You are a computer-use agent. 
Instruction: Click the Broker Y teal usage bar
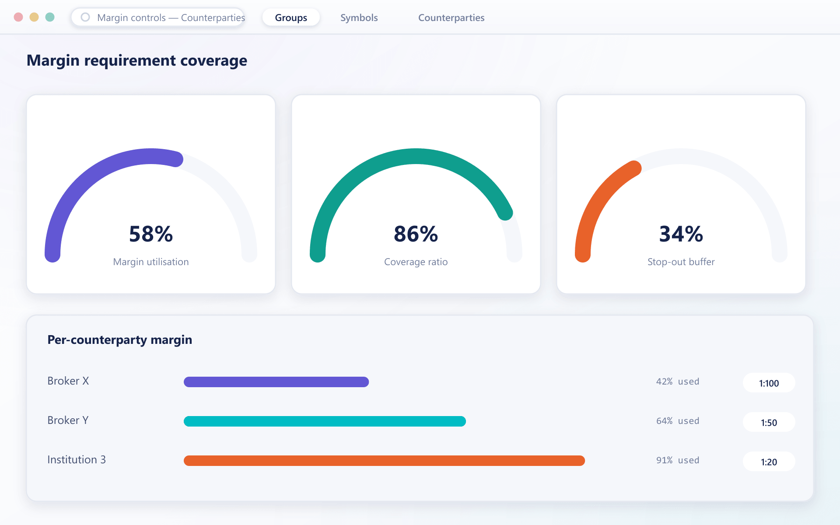click(x=325, y=421)
